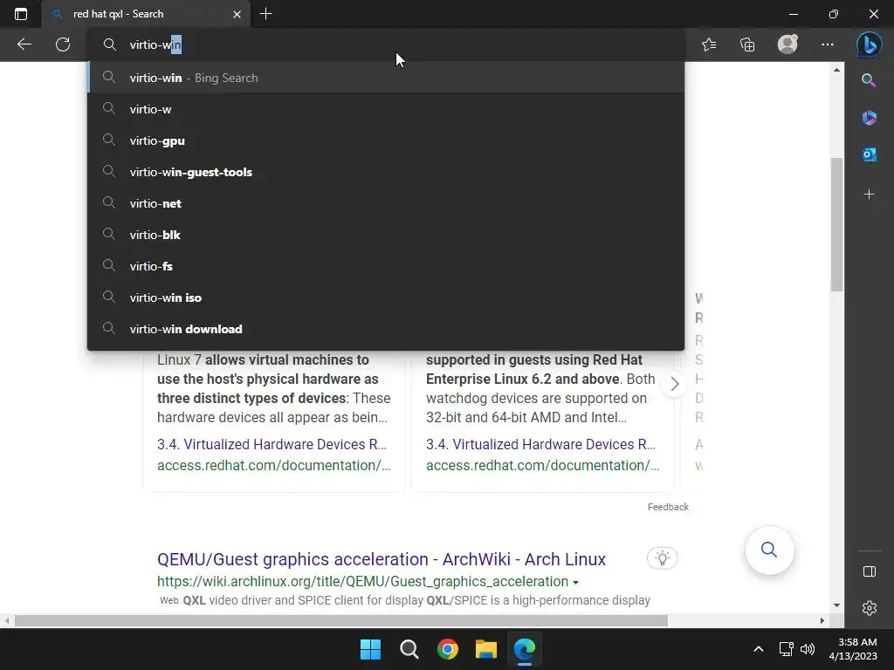Open taskbar Search magnifier
The image size is (894, 670).
(409, 649)
